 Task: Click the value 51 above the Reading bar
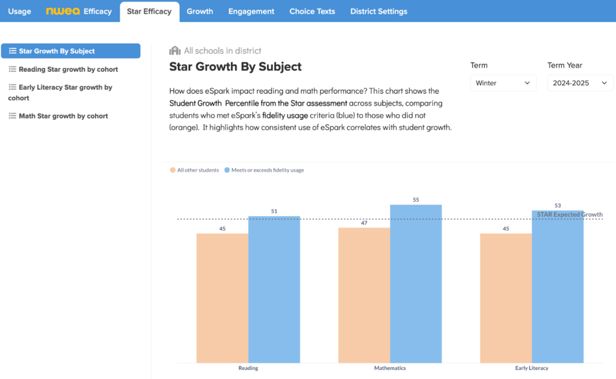tap(274, 211)
